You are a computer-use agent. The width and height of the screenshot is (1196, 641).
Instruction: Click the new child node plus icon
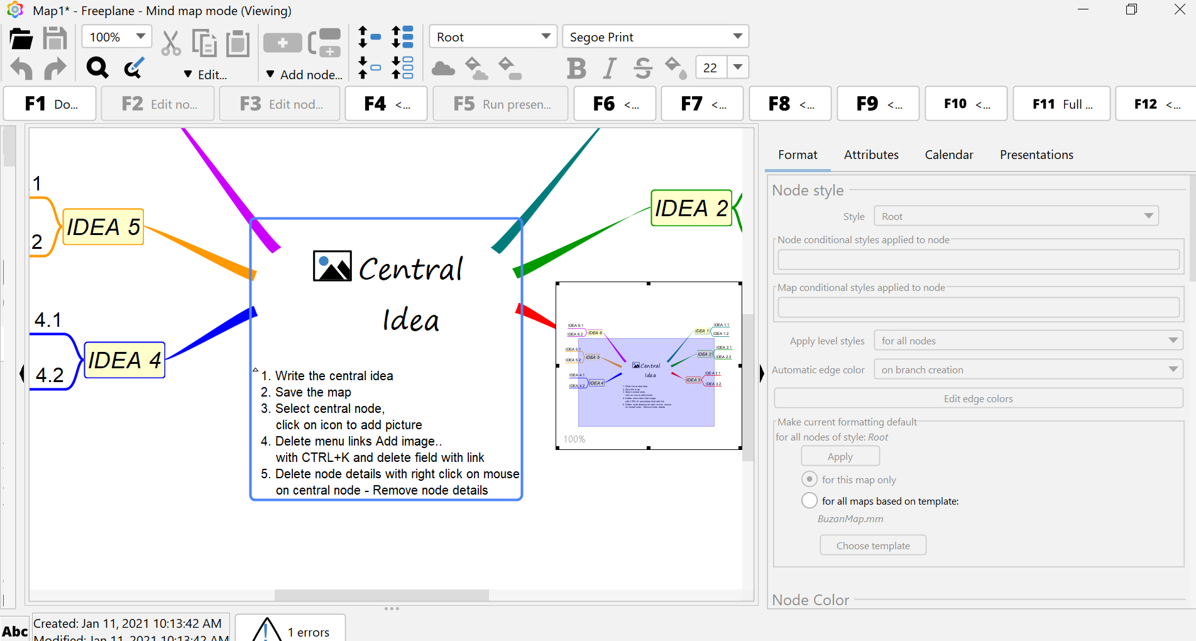[282, 43]
